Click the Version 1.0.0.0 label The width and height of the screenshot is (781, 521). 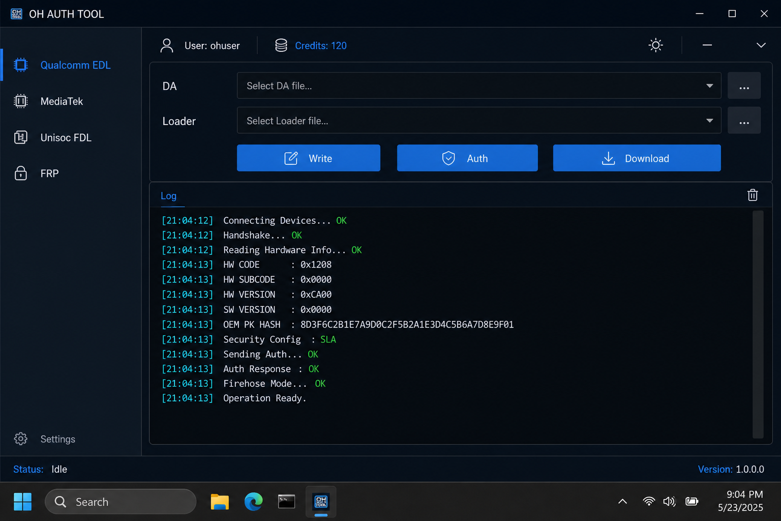731,469
